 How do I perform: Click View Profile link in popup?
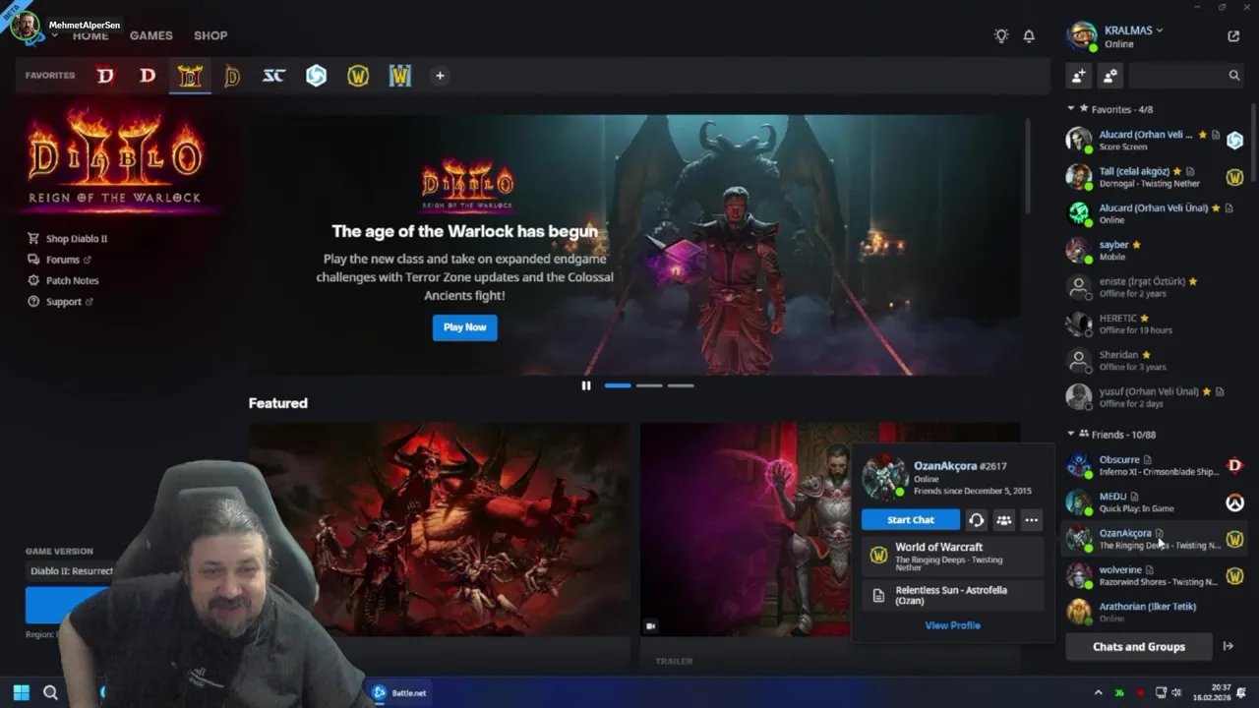point(952,625)
